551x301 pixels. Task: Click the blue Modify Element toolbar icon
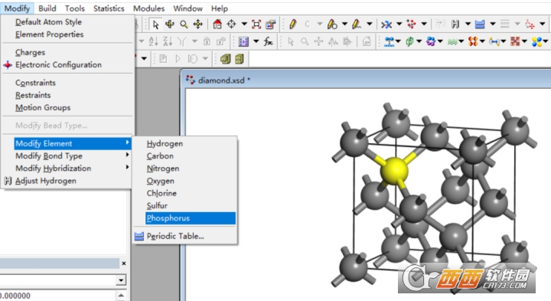click(x=480, y=24)
